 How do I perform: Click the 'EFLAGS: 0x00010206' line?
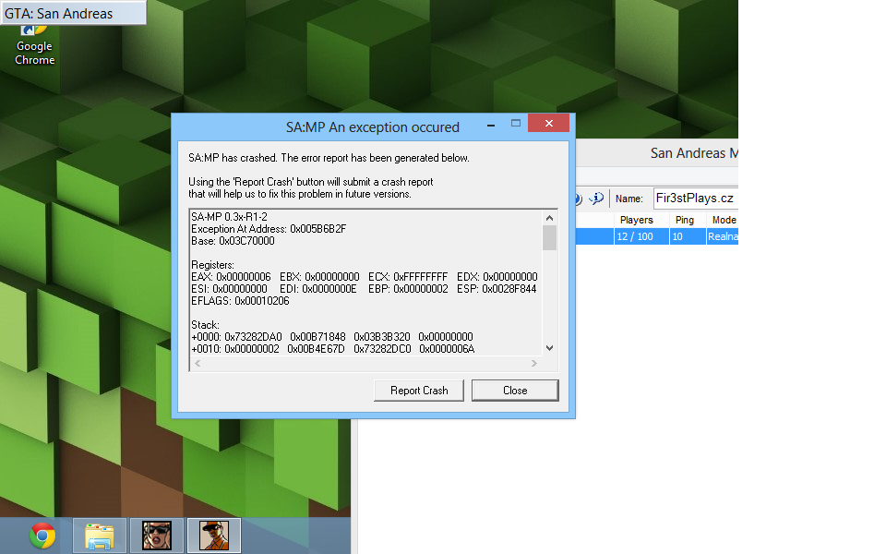coord(240,301)
